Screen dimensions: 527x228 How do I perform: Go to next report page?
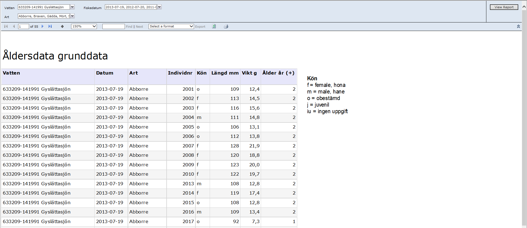43,26
